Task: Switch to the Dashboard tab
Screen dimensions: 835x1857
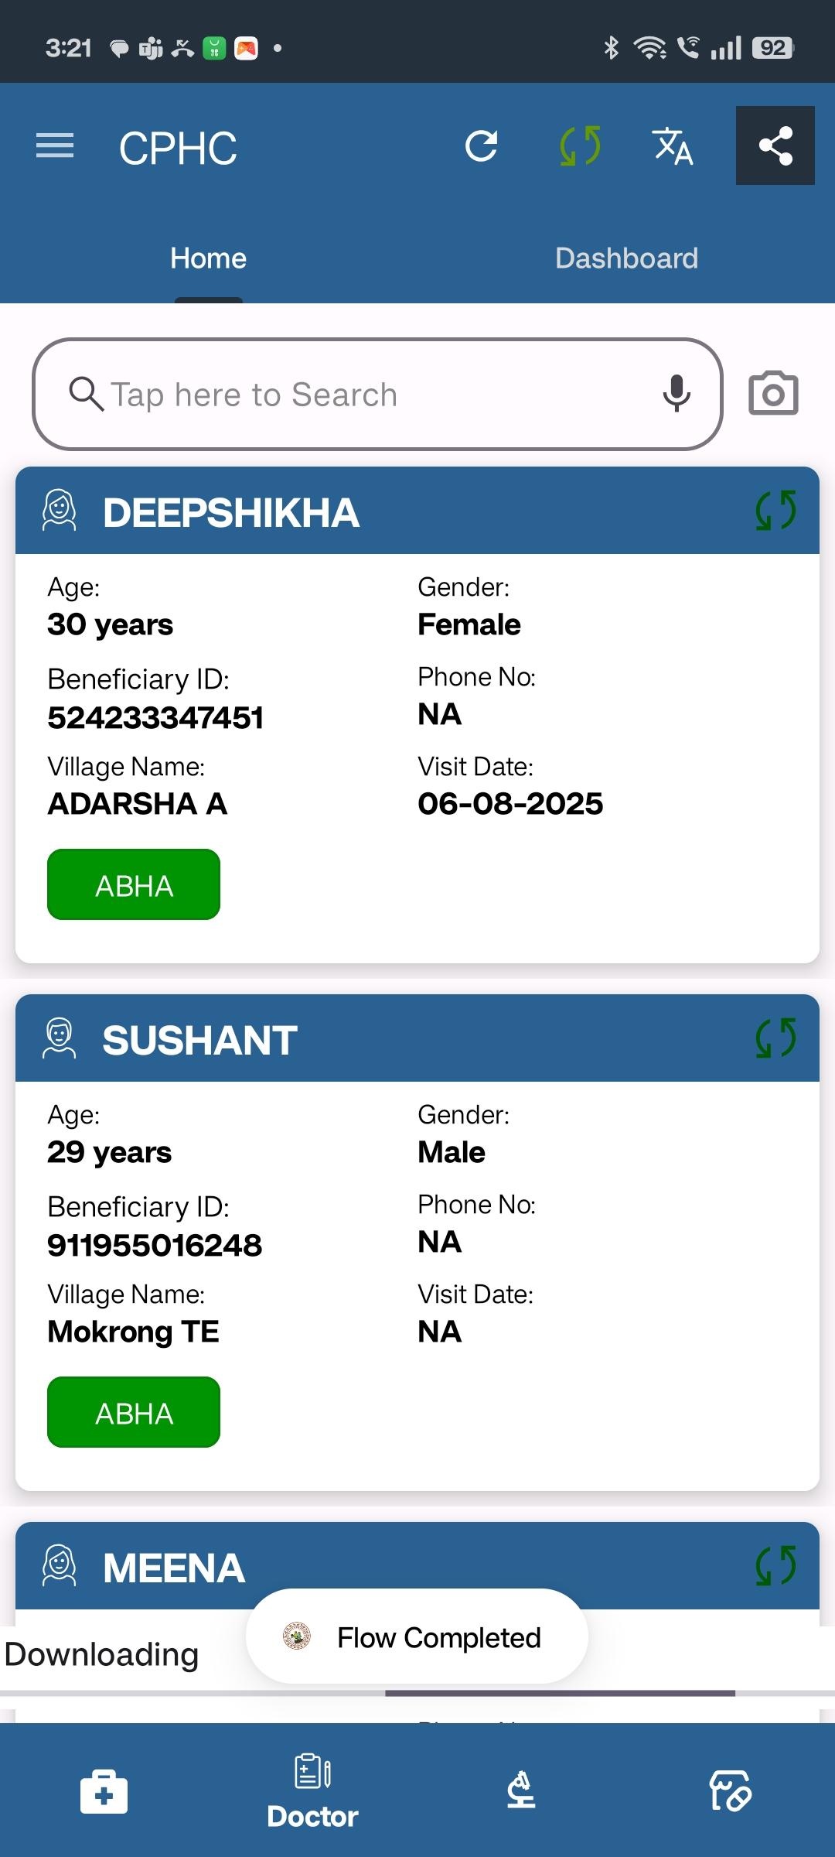Action: coord(626,258)
